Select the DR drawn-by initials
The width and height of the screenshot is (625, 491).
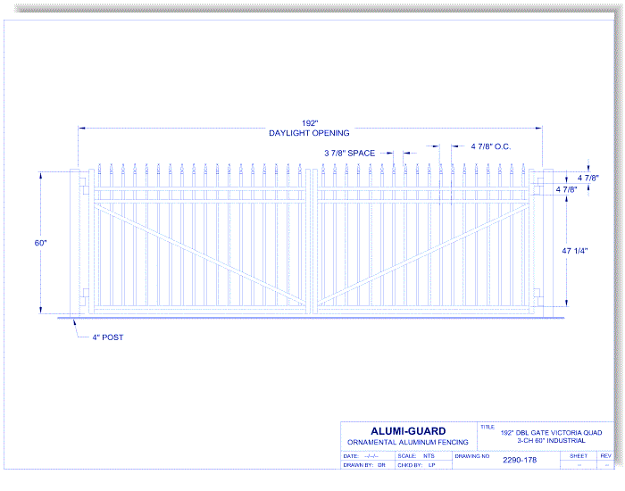coord(381,465)
